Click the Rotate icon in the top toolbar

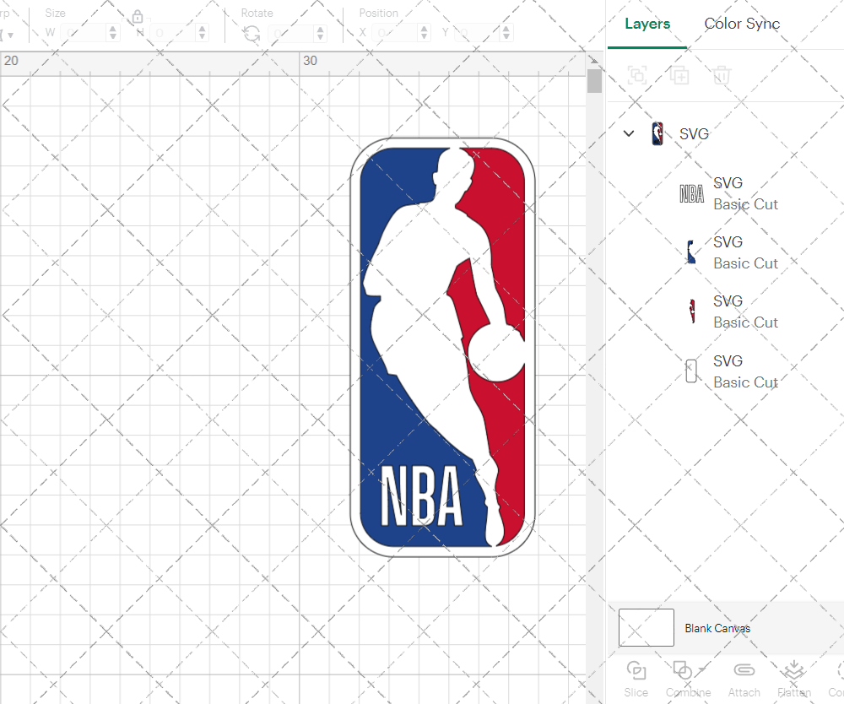[251, 32]
